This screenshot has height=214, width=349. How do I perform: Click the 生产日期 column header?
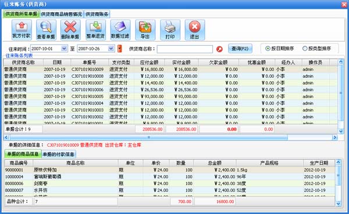(319, 163)
